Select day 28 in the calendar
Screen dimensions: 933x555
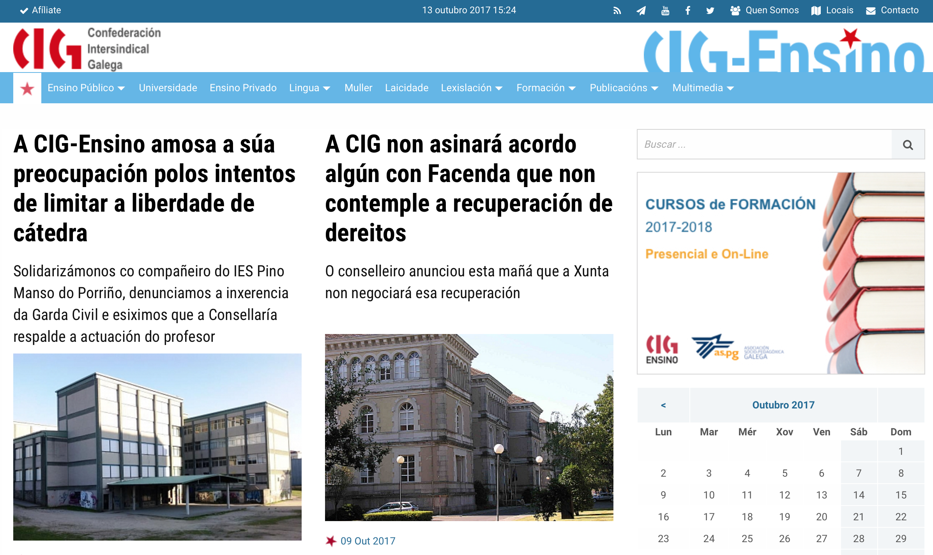point(859,539)
